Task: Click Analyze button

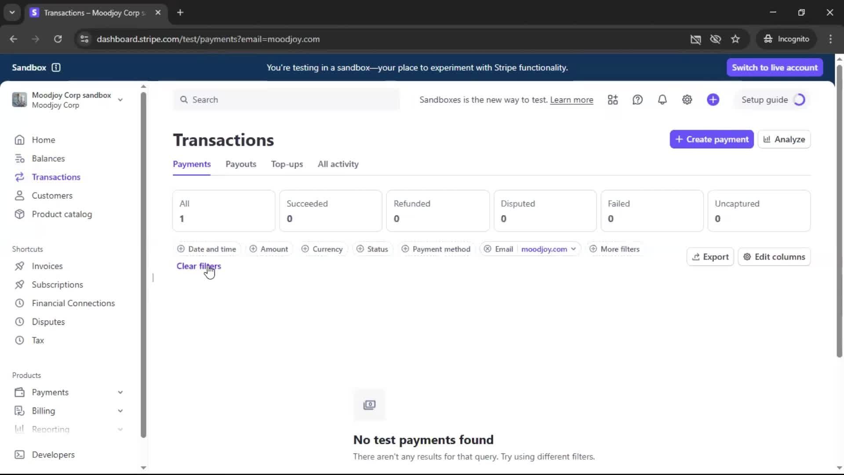Action: pos(784,139)
